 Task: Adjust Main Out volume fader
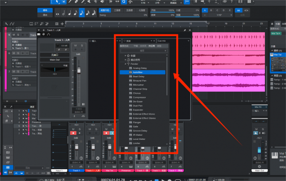[x=259, y=150]
